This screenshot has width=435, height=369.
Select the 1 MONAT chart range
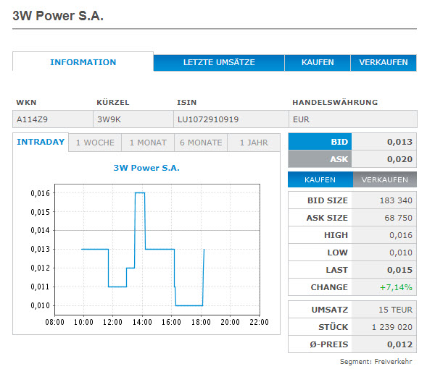click(148, 143)
